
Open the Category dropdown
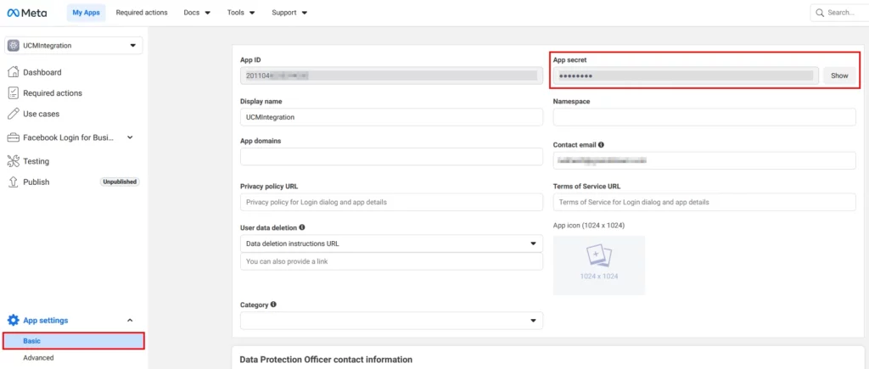(391, 321)
